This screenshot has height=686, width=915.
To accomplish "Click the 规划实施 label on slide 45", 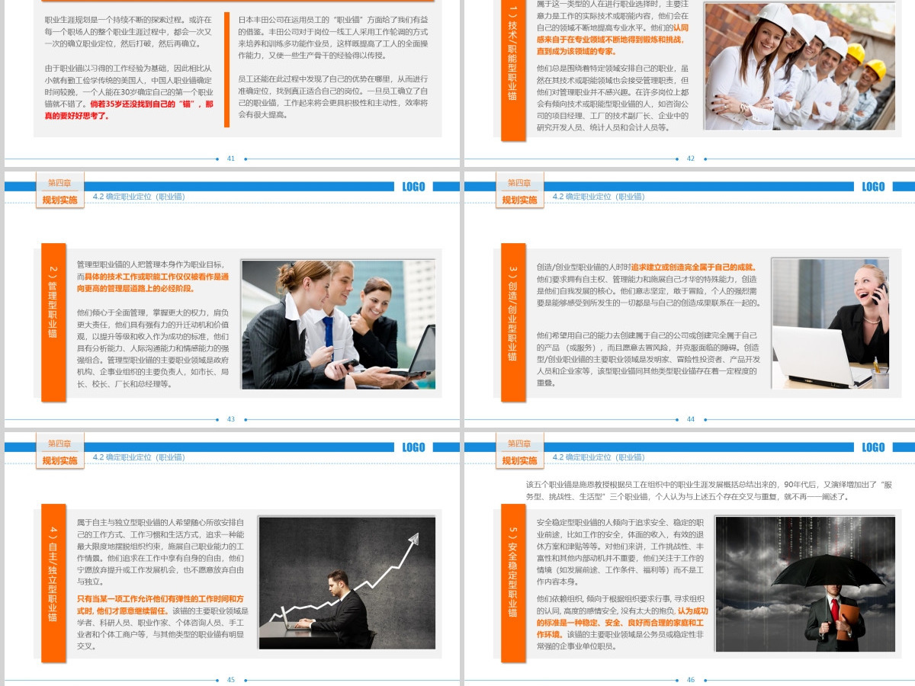I will [59, 460].
